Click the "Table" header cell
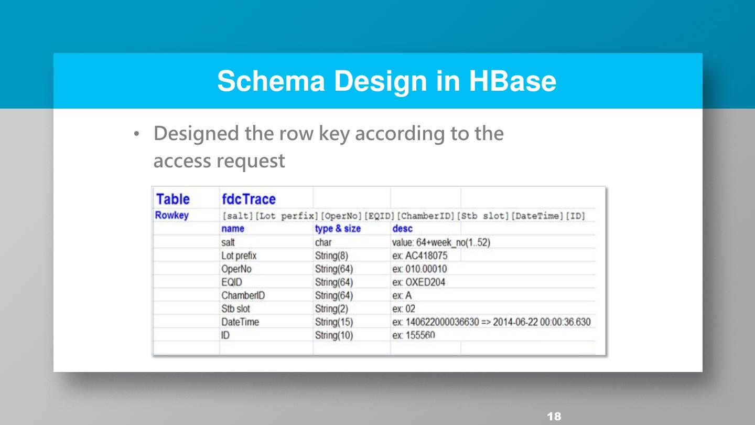The height and width of the screenshot is (425, 755). [172, 199]
